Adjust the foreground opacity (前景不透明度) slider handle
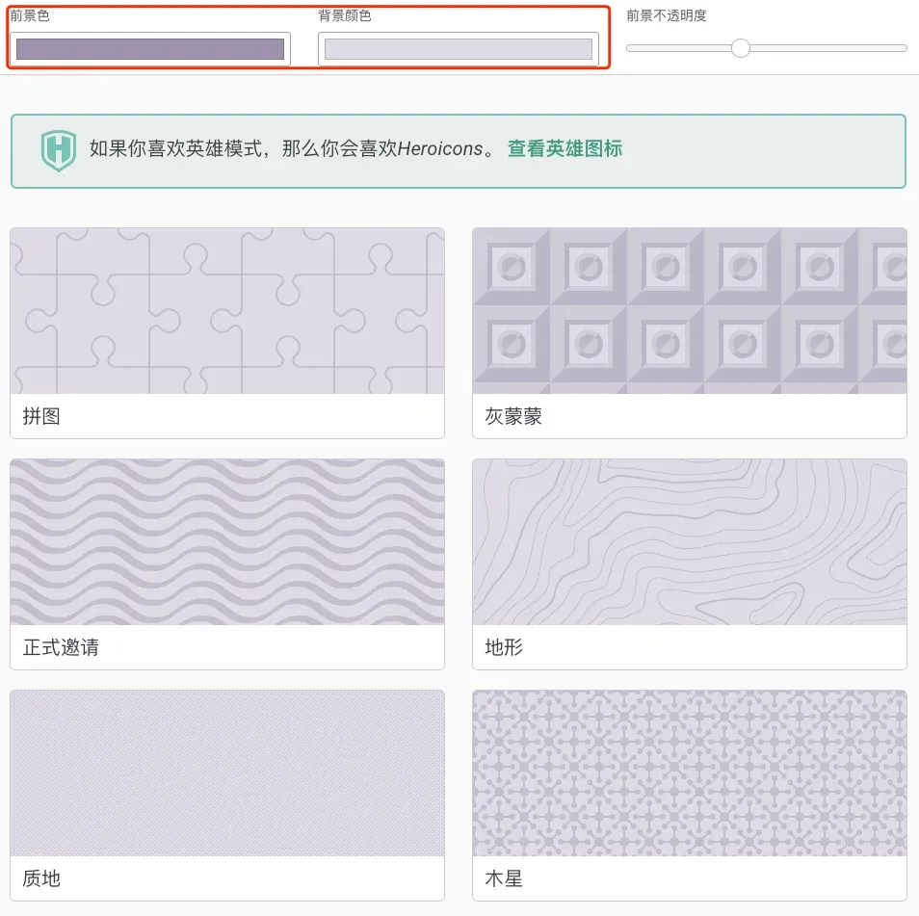919x916 pixels. 741,48
